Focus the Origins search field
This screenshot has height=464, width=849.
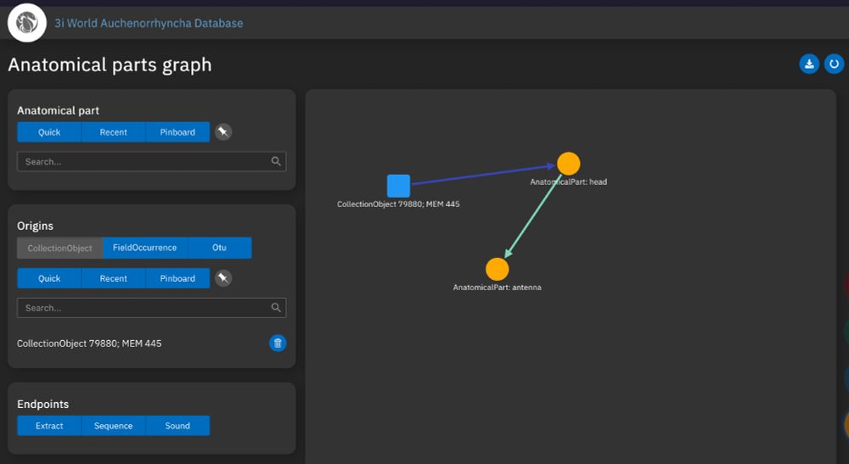[x=152, y=308]
